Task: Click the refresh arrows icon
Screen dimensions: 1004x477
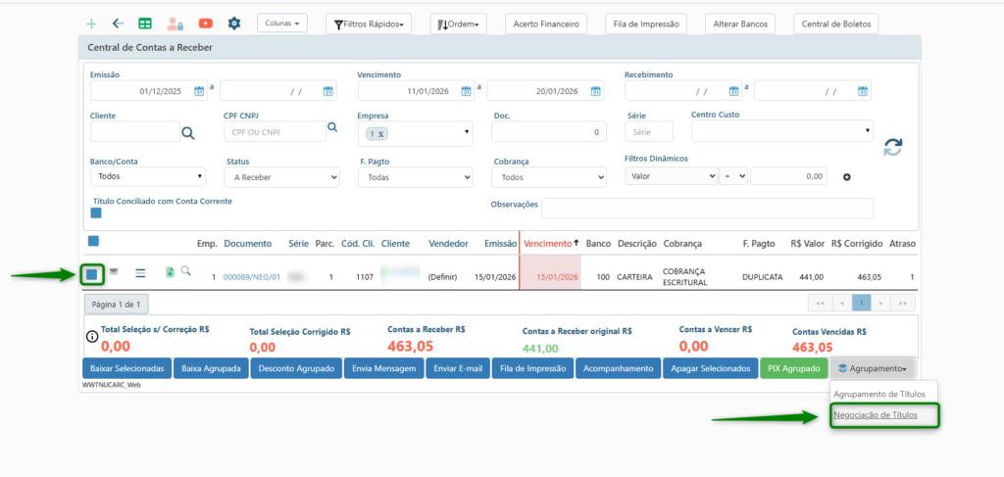Action: coord(892,147)
